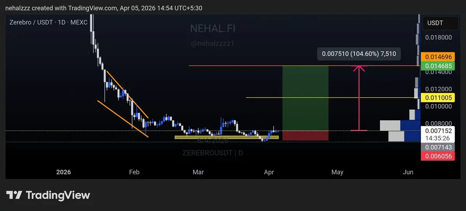The width and height of the screenshot is (466, 211).
Task: Click the 0.014000 price axis value
Action: tap(438, 72)
